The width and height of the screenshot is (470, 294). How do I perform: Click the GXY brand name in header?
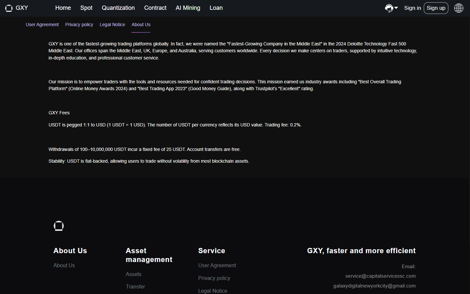point(22,8)
